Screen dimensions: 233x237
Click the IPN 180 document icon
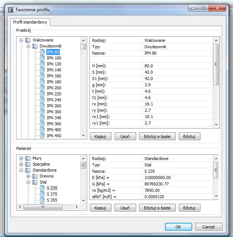point(42,82)
